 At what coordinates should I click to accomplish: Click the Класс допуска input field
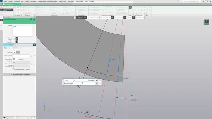[21, 56]
